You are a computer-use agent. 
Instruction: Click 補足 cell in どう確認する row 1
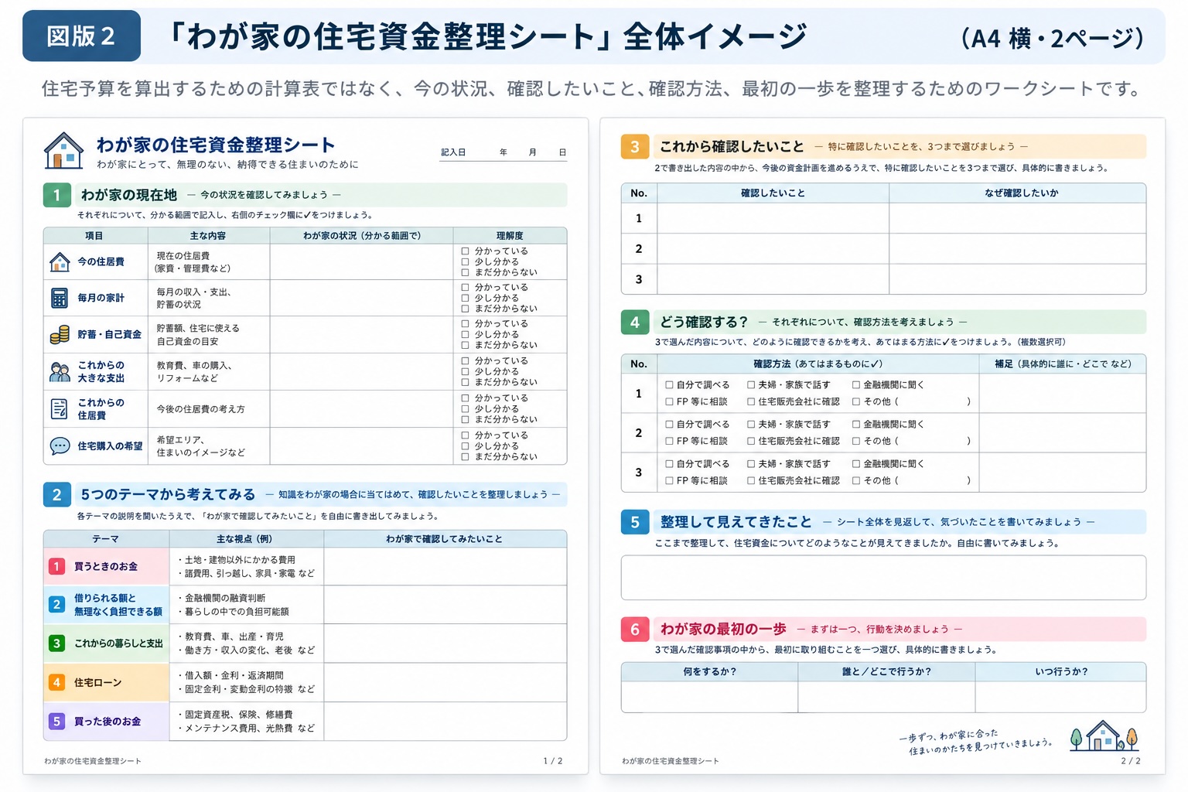1063,393
